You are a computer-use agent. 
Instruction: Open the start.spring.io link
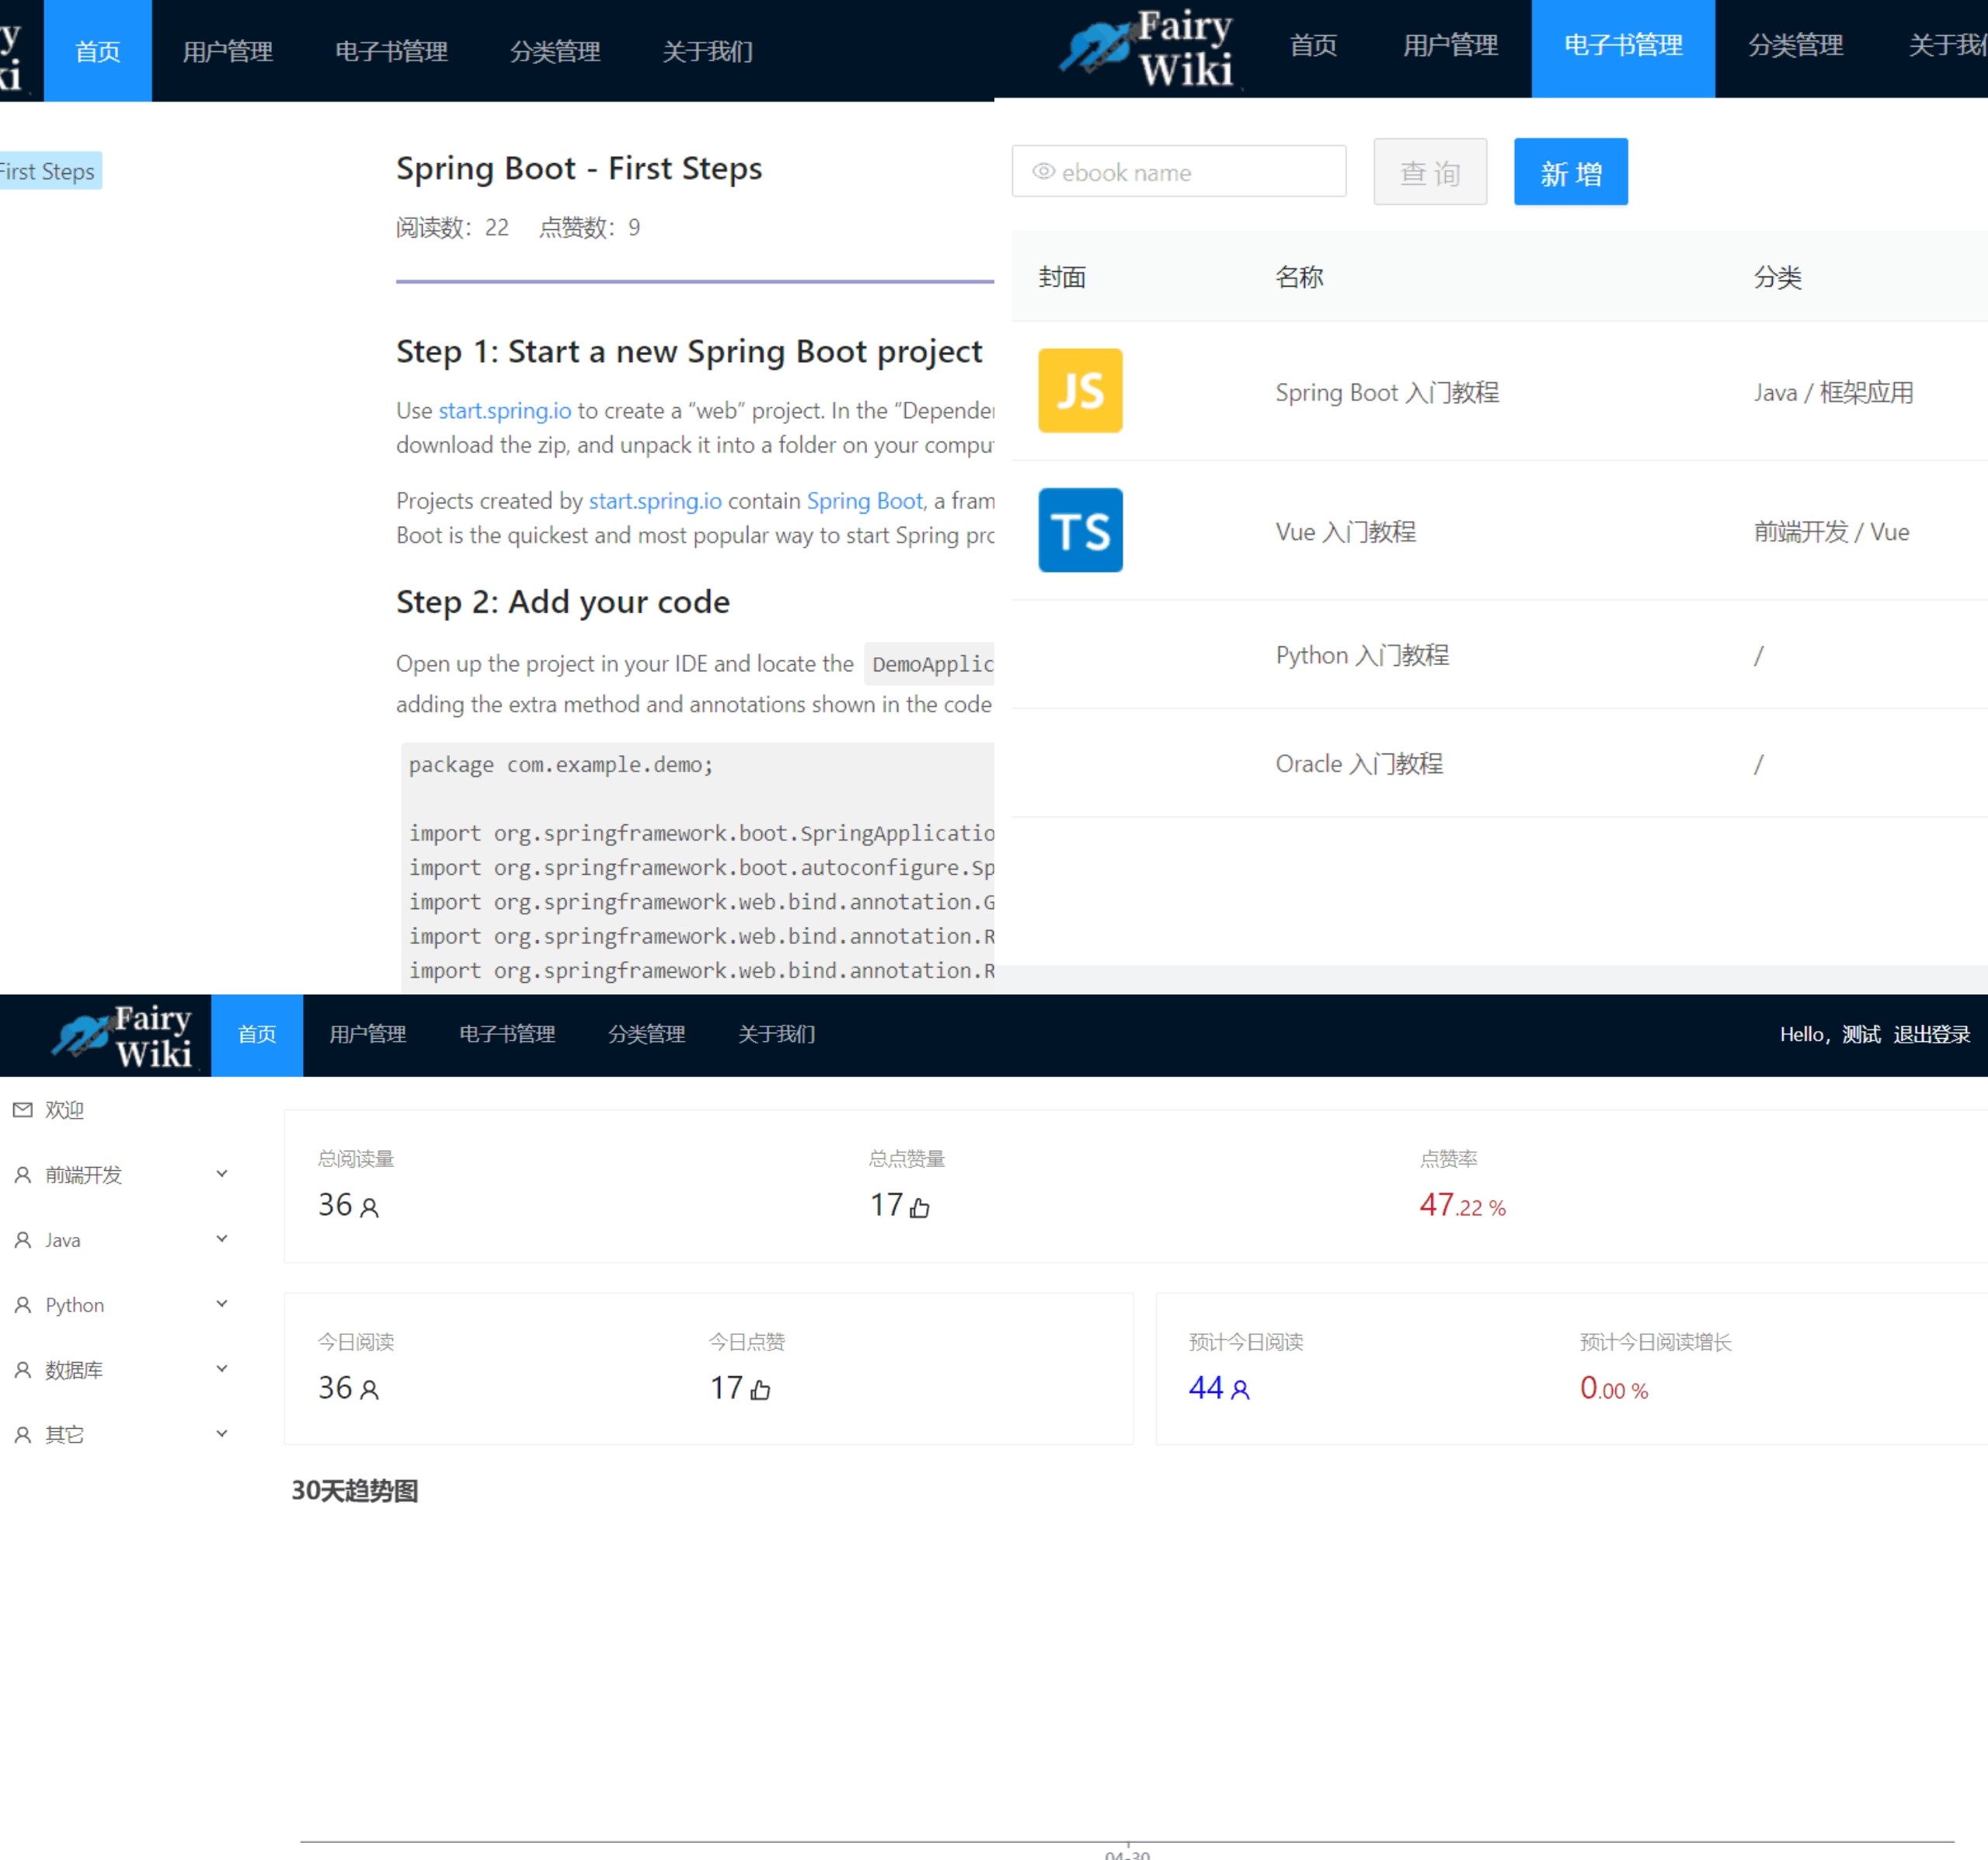[504, 410]
